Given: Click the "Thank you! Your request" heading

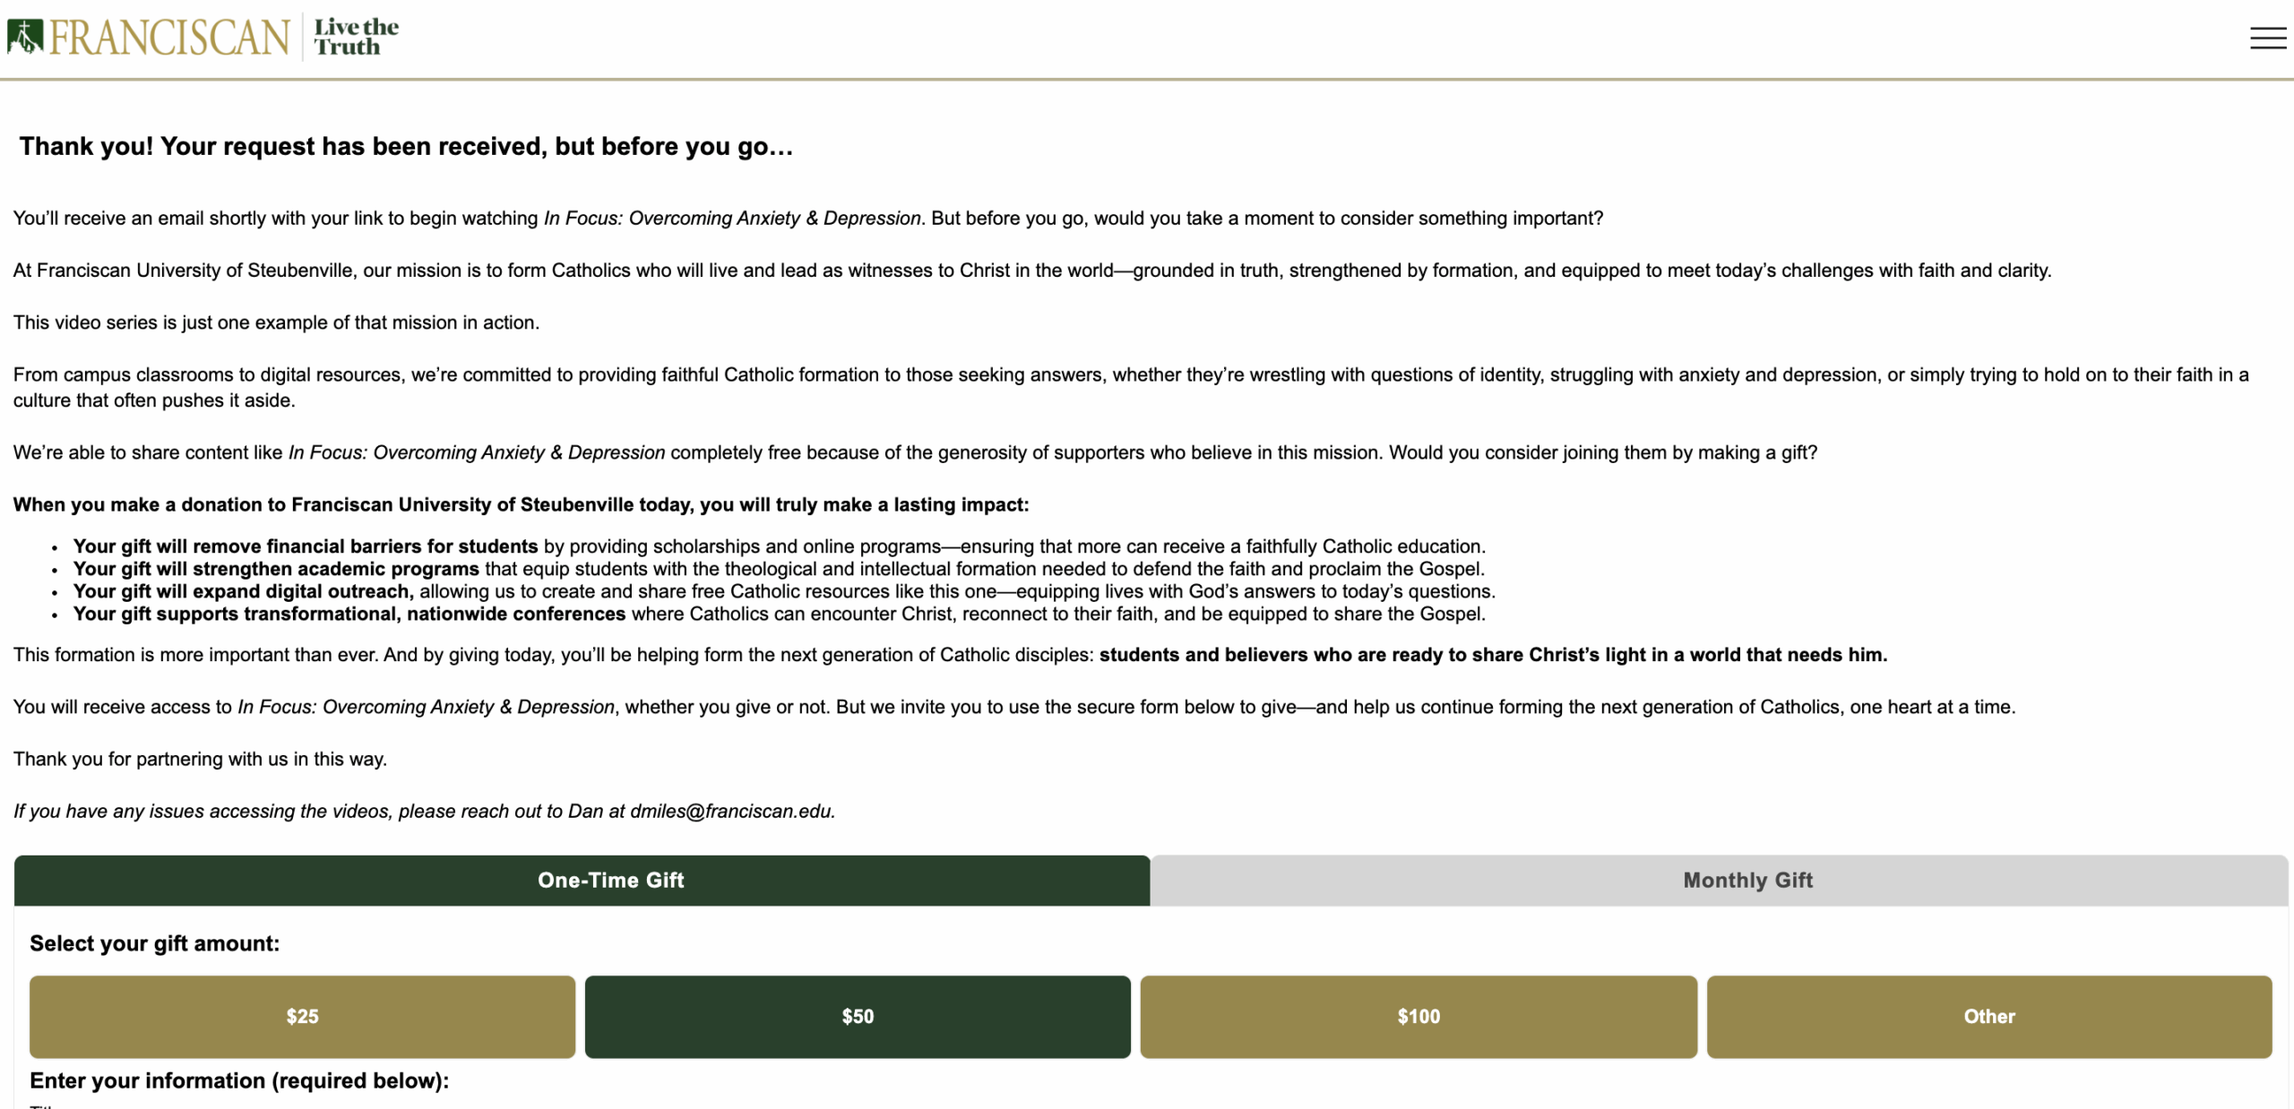Looking at the screenshot, I should pos(406,146).
